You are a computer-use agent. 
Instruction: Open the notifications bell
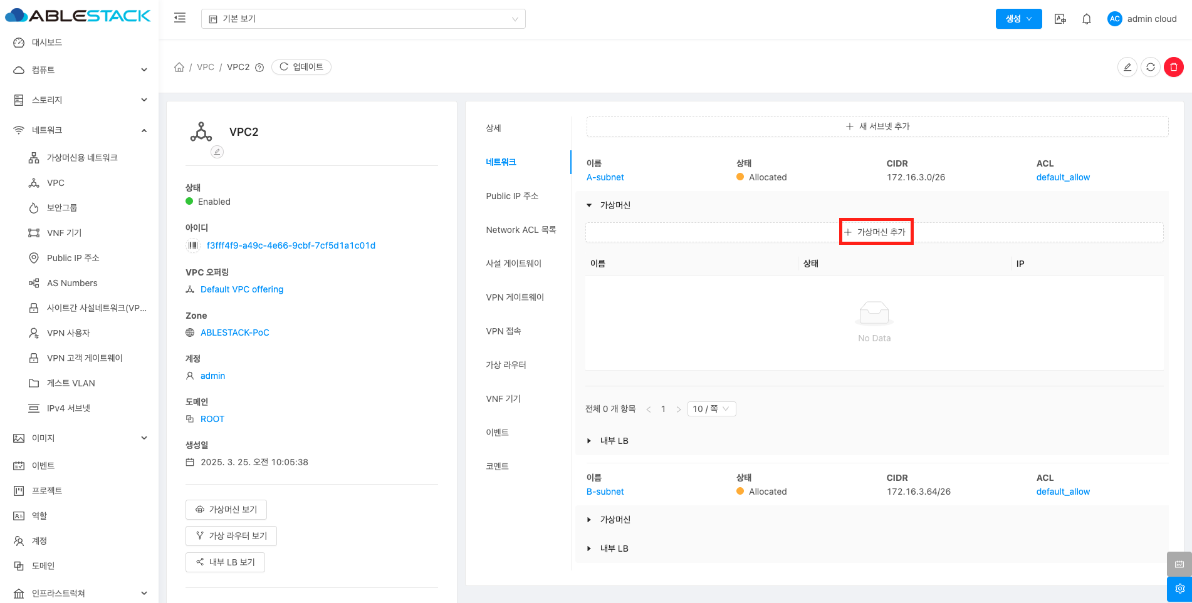pyautogui.click(x=1087, y=19)
